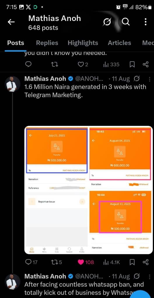Reply to the 1.6 Million Naira post
Screen dimensions: 154x298
[31, 262]
